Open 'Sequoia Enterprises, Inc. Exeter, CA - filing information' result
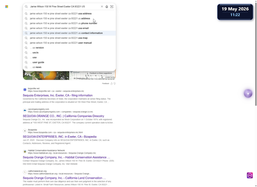The width and height of the screenshot is (257, 187). [x=58, y=95]
